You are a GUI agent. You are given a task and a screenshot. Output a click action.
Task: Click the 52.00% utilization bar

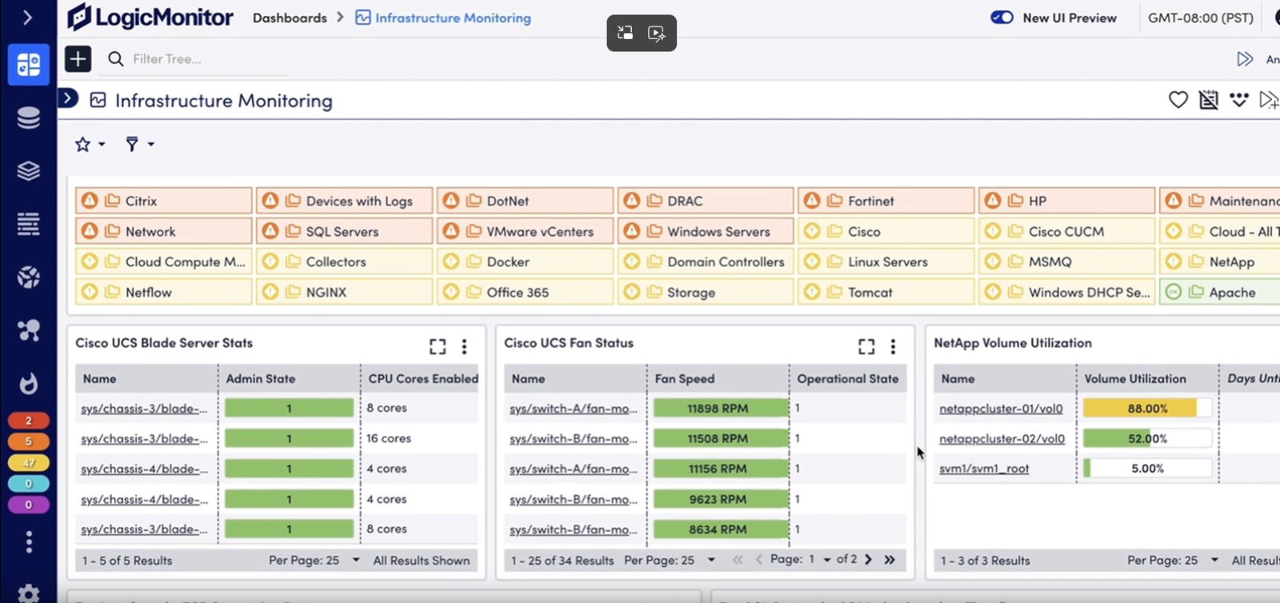(1147, 439)
